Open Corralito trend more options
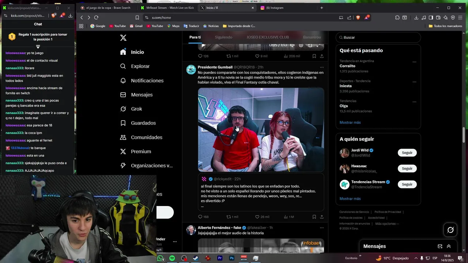 (414, 62)
